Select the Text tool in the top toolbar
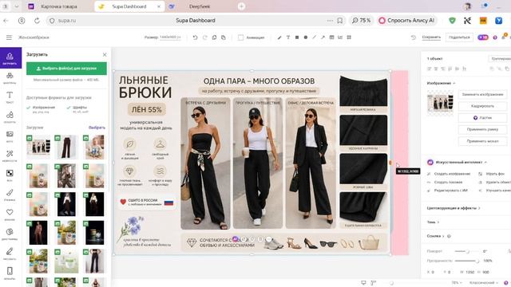 [288, 37]
